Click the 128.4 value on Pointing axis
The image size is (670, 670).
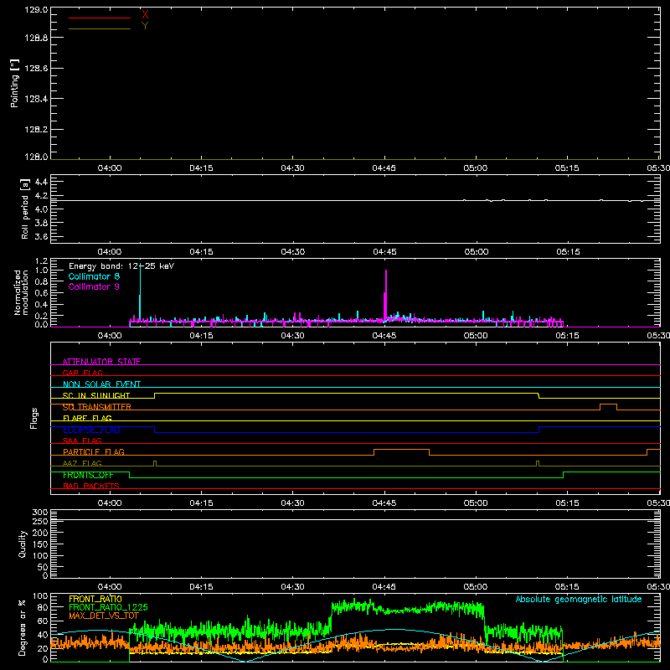click(x=36, y=99)
